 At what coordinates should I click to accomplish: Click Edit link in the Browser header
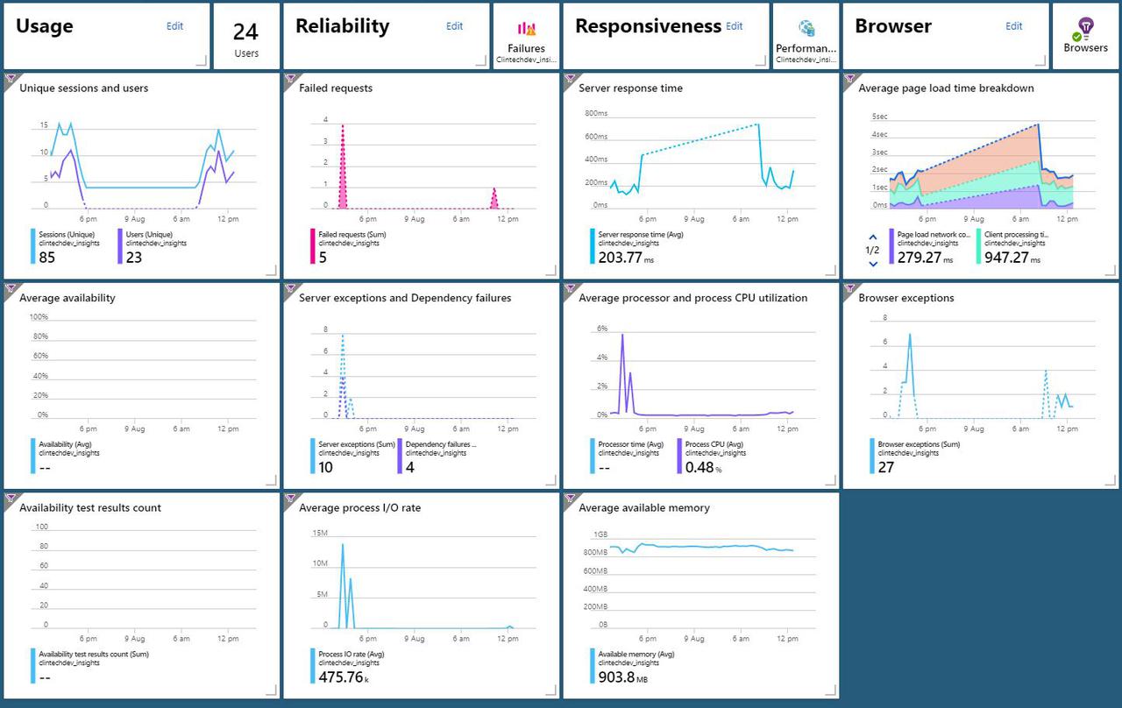pos(1014,26)
